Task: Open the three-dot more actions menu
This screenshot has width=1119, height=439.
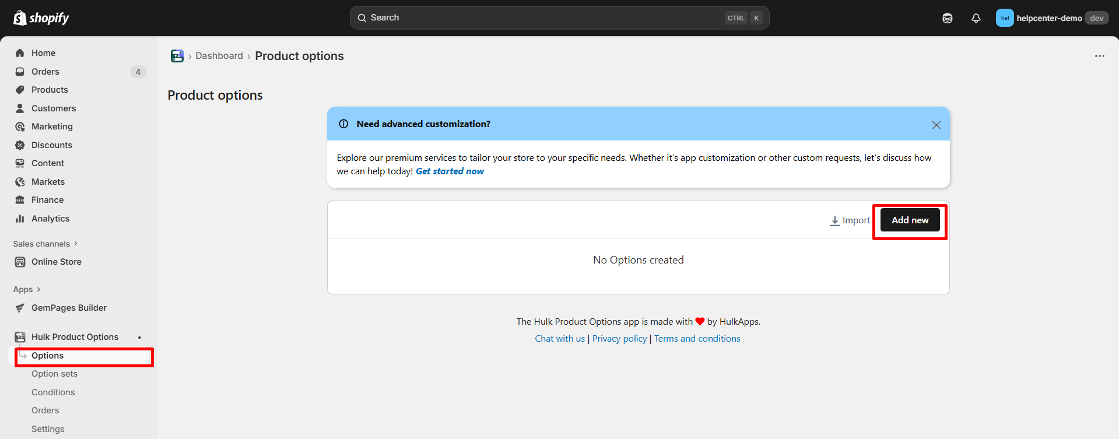Action: tap(1099, 56)
